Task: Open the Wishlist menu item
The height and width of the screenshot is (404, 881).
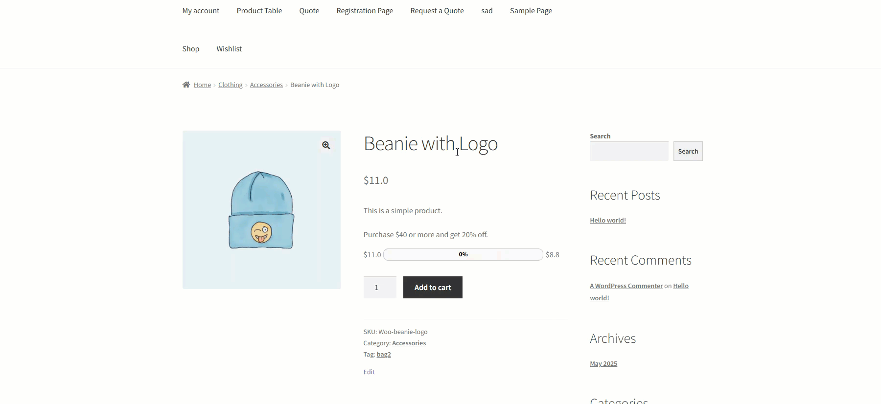Action: click(229, 49)
